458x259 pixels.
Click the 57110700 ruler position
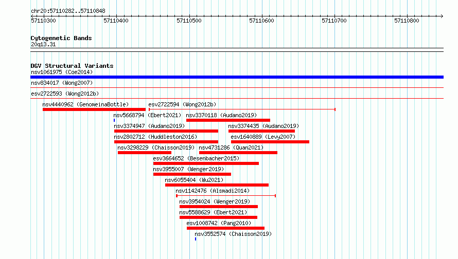pyautogui.click(x=334, y=21)
